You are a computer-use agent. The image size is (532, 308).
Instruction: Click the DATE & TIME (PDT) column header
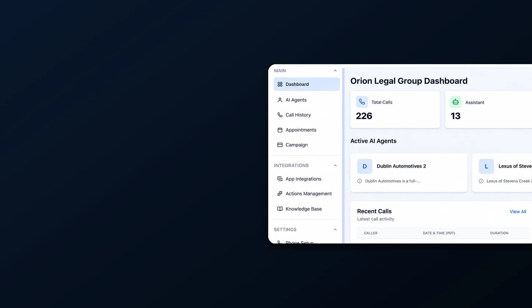click(x=439, y=233)
